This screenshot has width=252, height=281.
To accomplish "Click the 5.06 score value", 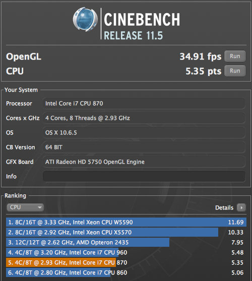I will (x=237, y=272).
